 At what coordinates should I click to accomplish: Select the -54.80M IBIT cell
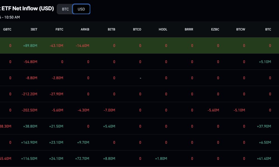(x=30, y=62)
